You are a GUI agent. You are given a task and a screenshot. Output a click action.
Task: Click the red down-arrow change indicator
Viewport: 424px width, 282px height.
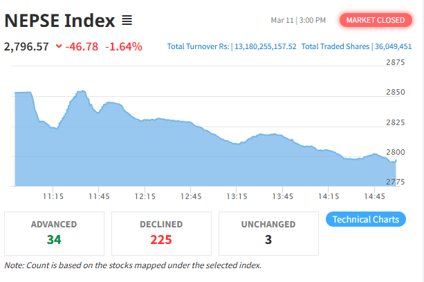click(x=59, y=47)
